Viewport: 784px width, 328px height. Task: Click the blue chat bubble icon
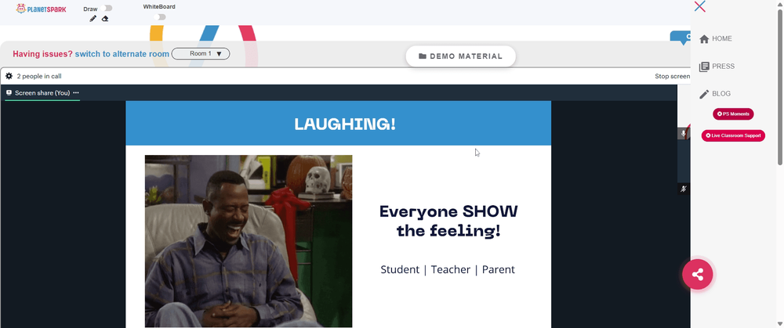point(681,38)
